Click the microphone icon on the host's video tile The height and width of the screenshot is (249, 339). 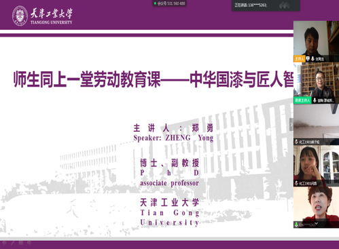313,59
